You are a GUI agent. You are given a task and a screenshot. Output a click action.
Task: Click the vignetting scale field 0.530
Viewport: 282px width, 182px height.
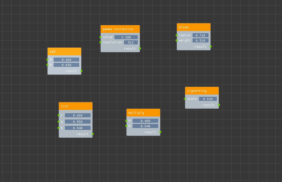(x=208, y=99)
